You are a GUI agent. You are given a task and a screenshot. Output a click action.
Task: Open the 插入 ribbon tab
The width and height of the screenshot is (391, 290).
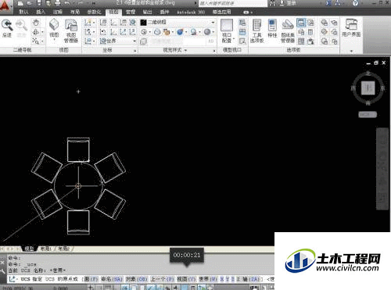pos(41,12)
